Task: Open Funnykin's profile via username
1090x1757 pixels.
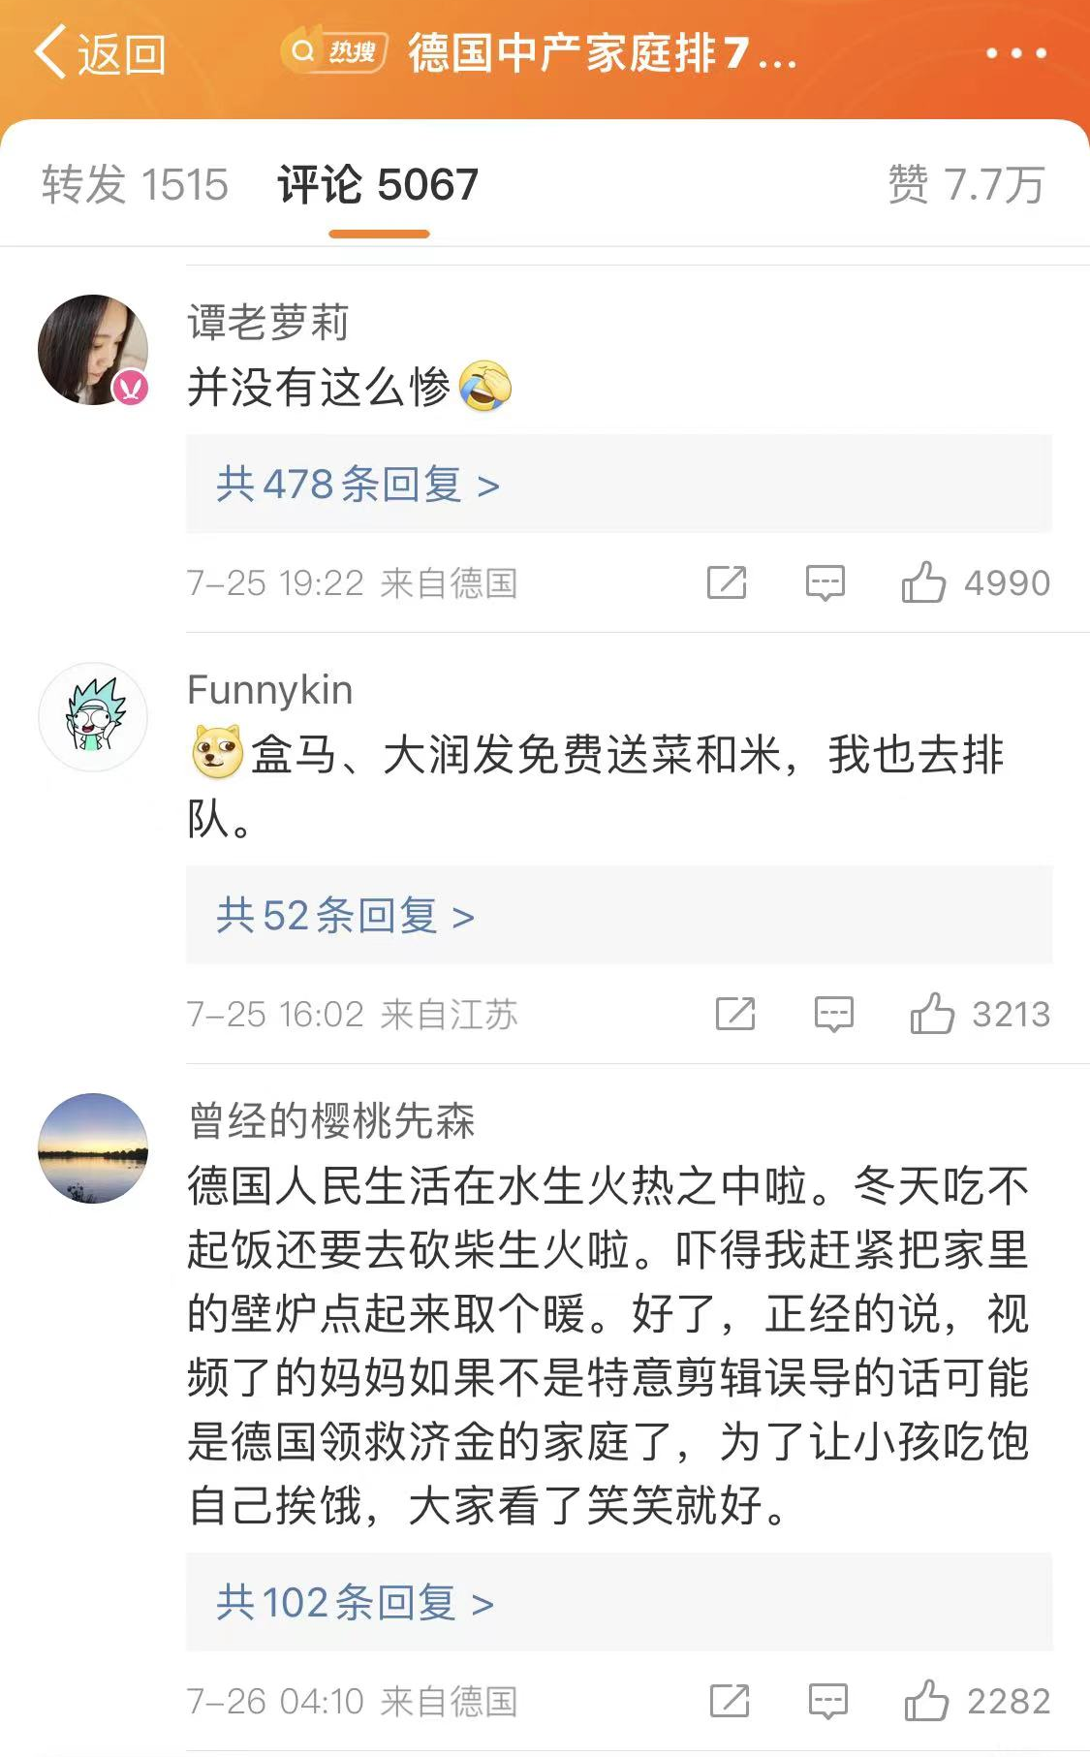Action: click(x=269, y=690)
